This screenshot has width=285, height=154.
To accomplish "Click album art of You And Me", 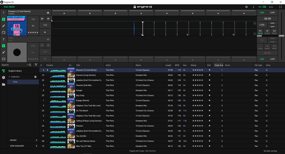I will pyautogui.click(x=71, y=136).
